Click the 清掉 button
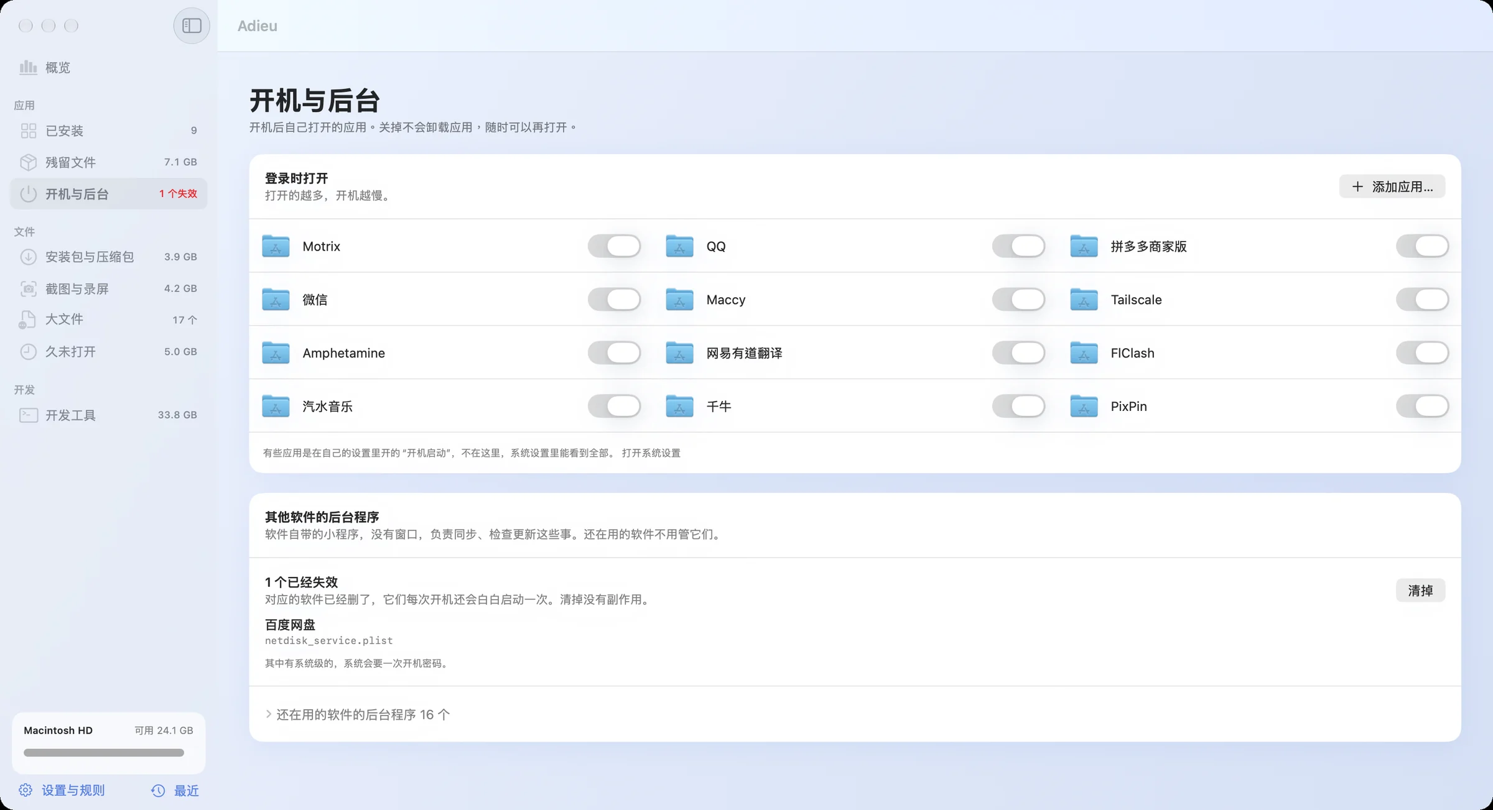Screen dimensions: 1493x810 coord(1420,591)
